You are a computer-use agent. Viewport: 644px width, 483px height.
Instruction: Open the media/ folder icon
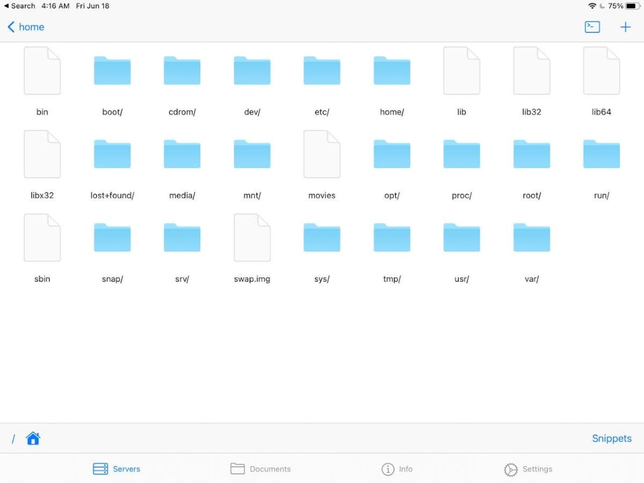pos(182,154)
